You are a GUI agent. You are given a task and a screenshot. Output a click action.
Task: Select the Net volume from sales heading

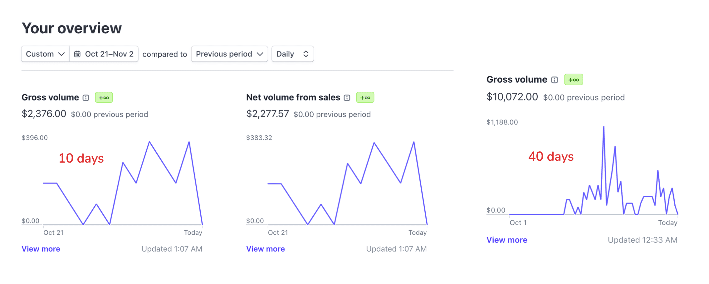point(293,97)
